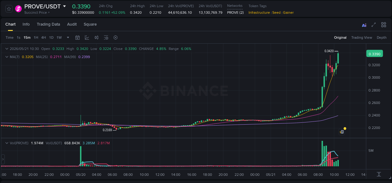Click the Seed token tag
The height and width of the screenshot is (183, 392).
click(276, 12)
